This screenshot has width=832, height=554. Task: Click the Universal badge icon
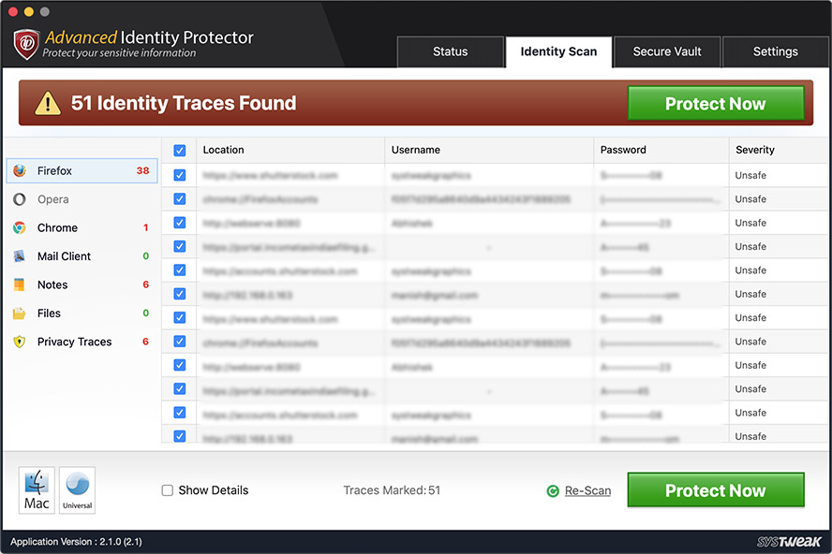(x=78, y=490)
